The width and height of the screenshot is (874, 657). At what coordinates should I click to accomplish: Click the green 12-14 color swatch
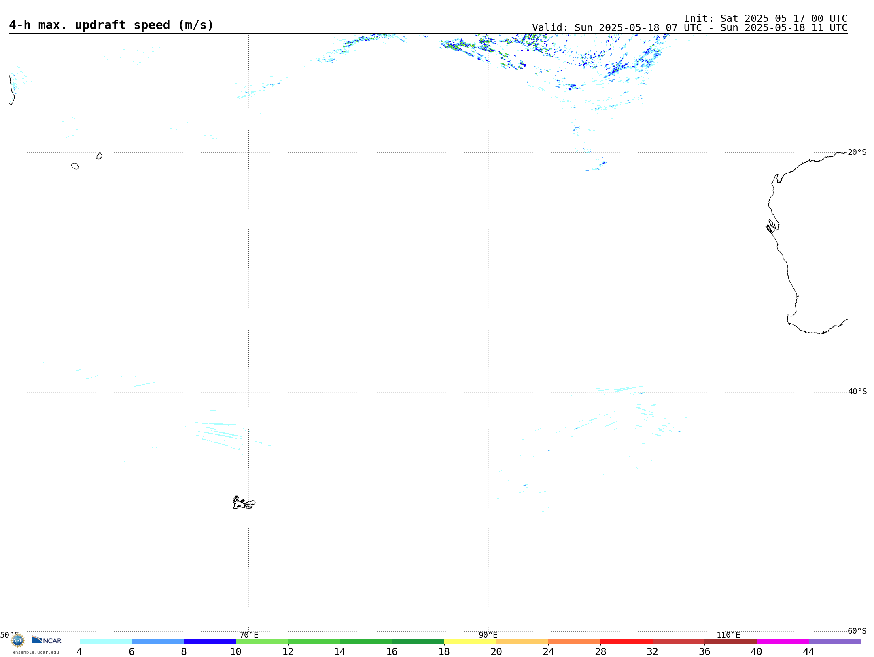314,641
